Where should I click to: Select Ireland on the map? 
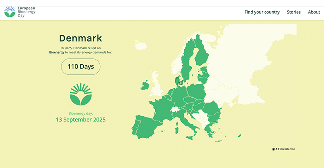click(145, 86)
